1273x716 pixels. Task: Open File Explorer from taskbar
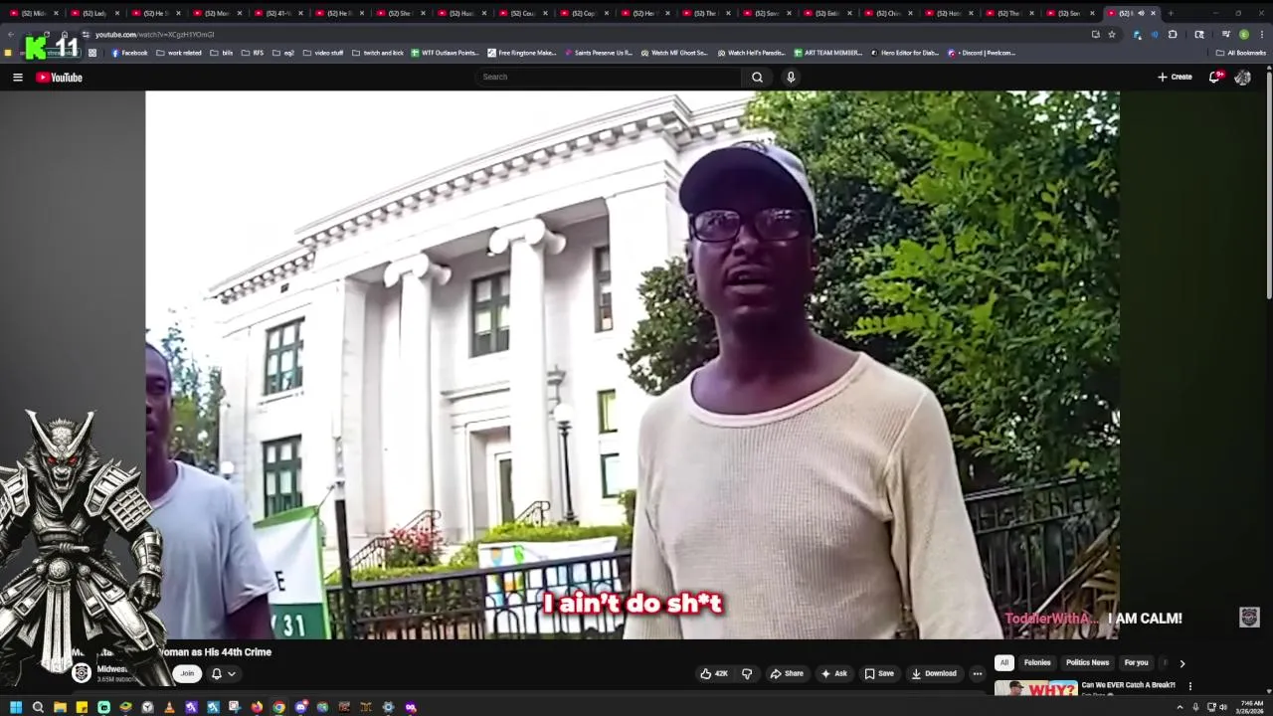[x=60, y=707]
